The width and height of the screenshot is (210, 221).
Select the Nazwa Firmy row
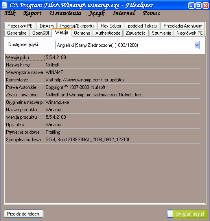click(x=103, y=65)
